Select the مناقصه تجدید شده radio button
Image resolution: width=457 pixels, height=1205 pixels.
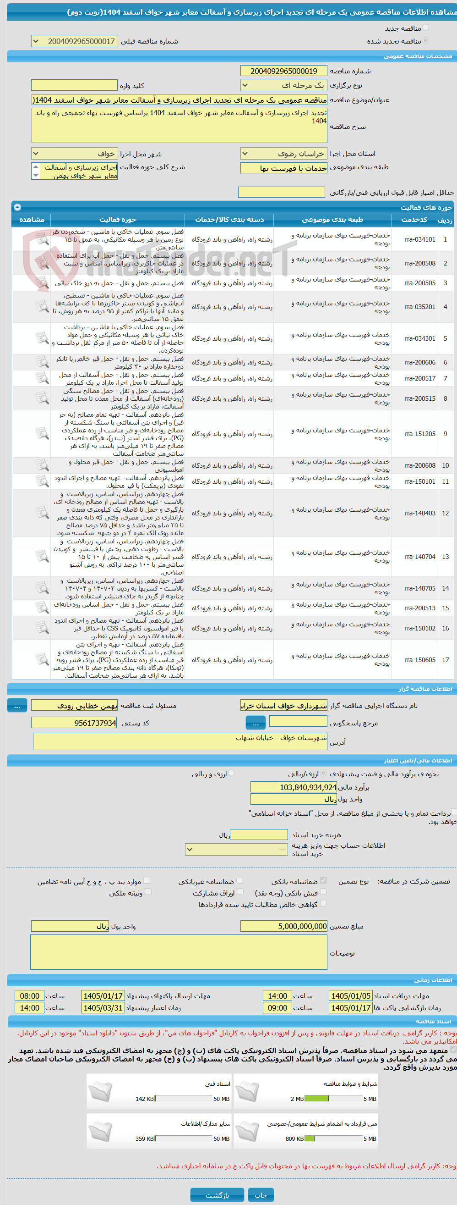point(425,41)
